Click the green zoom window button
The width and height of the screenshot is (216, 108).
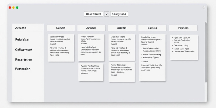click(17, 8)
